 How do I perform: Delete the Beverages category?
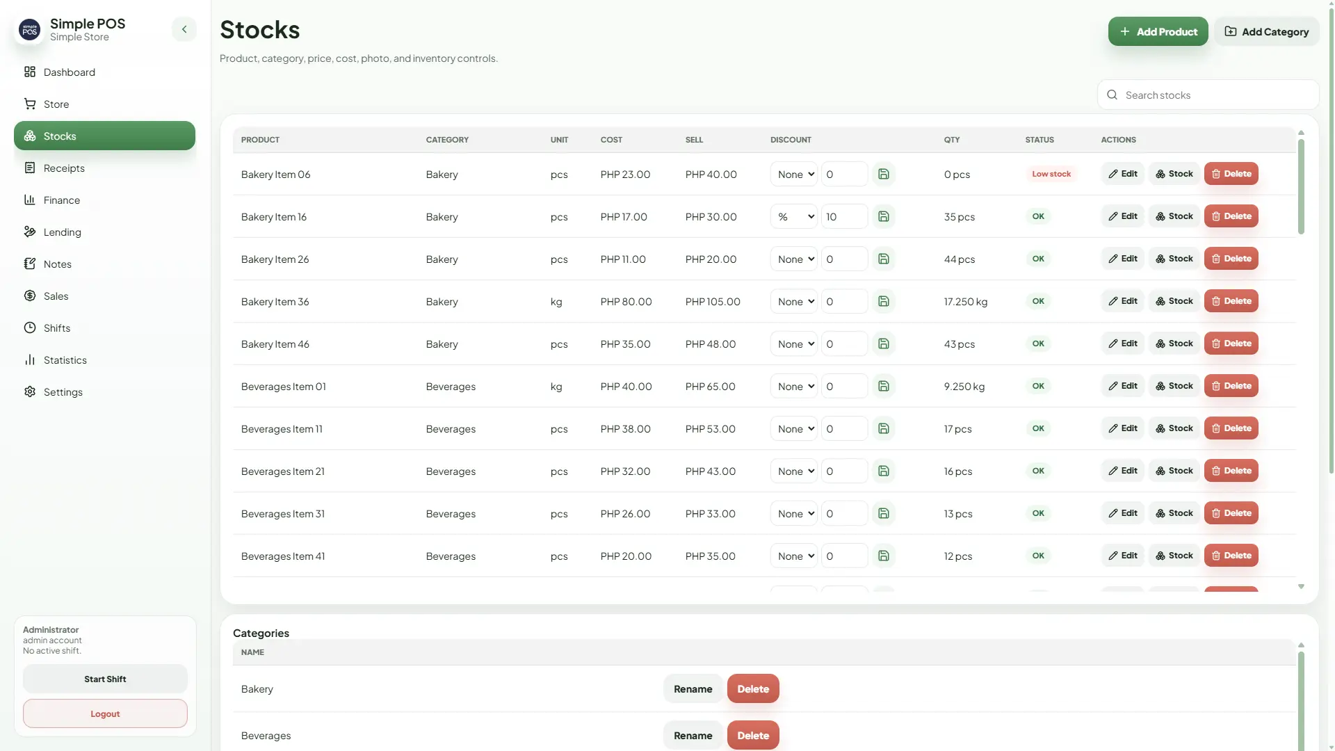coord(753,735)
